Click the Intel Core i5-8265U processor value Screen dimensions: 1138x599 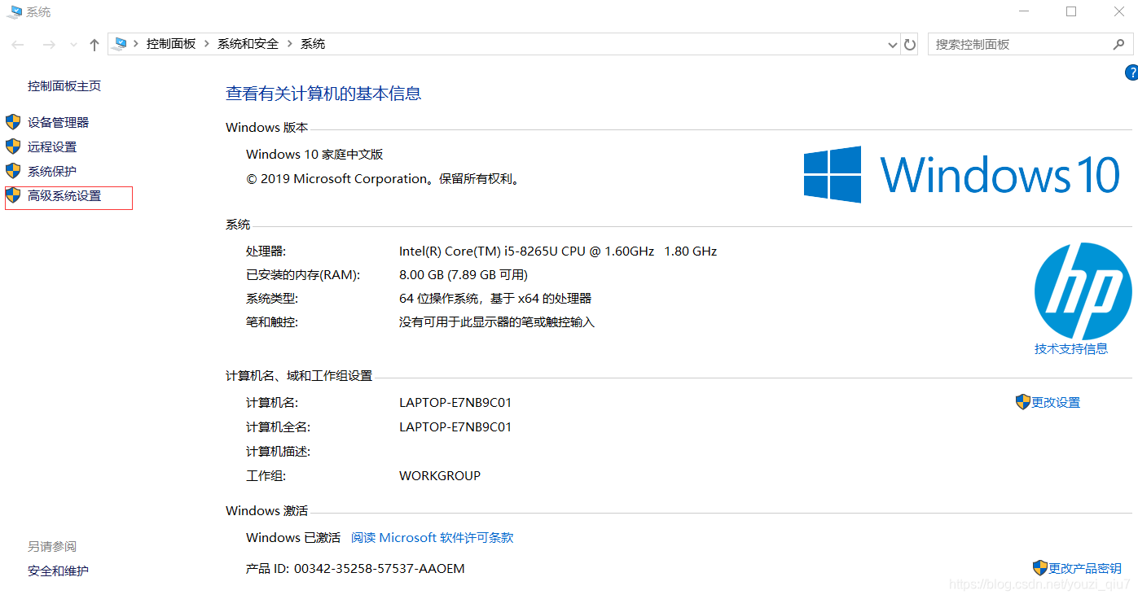558,251
